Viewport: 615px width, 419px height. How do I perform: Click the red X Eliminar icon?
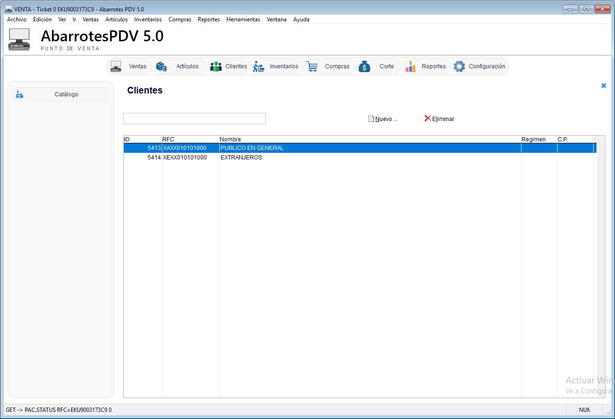(x=428, y=119)
